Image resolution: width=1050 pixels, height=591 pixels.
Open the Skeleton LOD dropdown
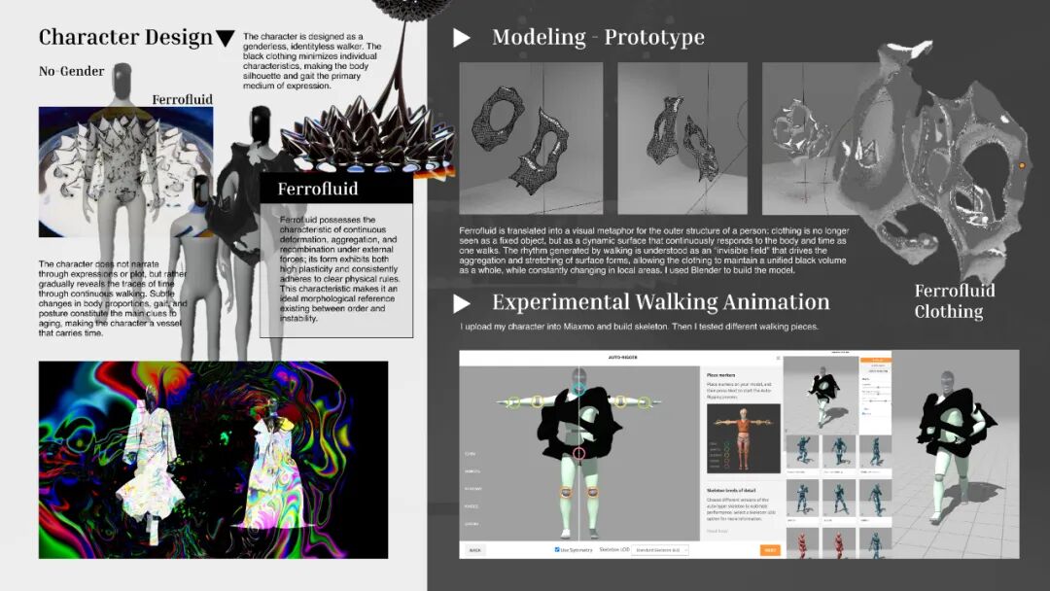[660, 550]
